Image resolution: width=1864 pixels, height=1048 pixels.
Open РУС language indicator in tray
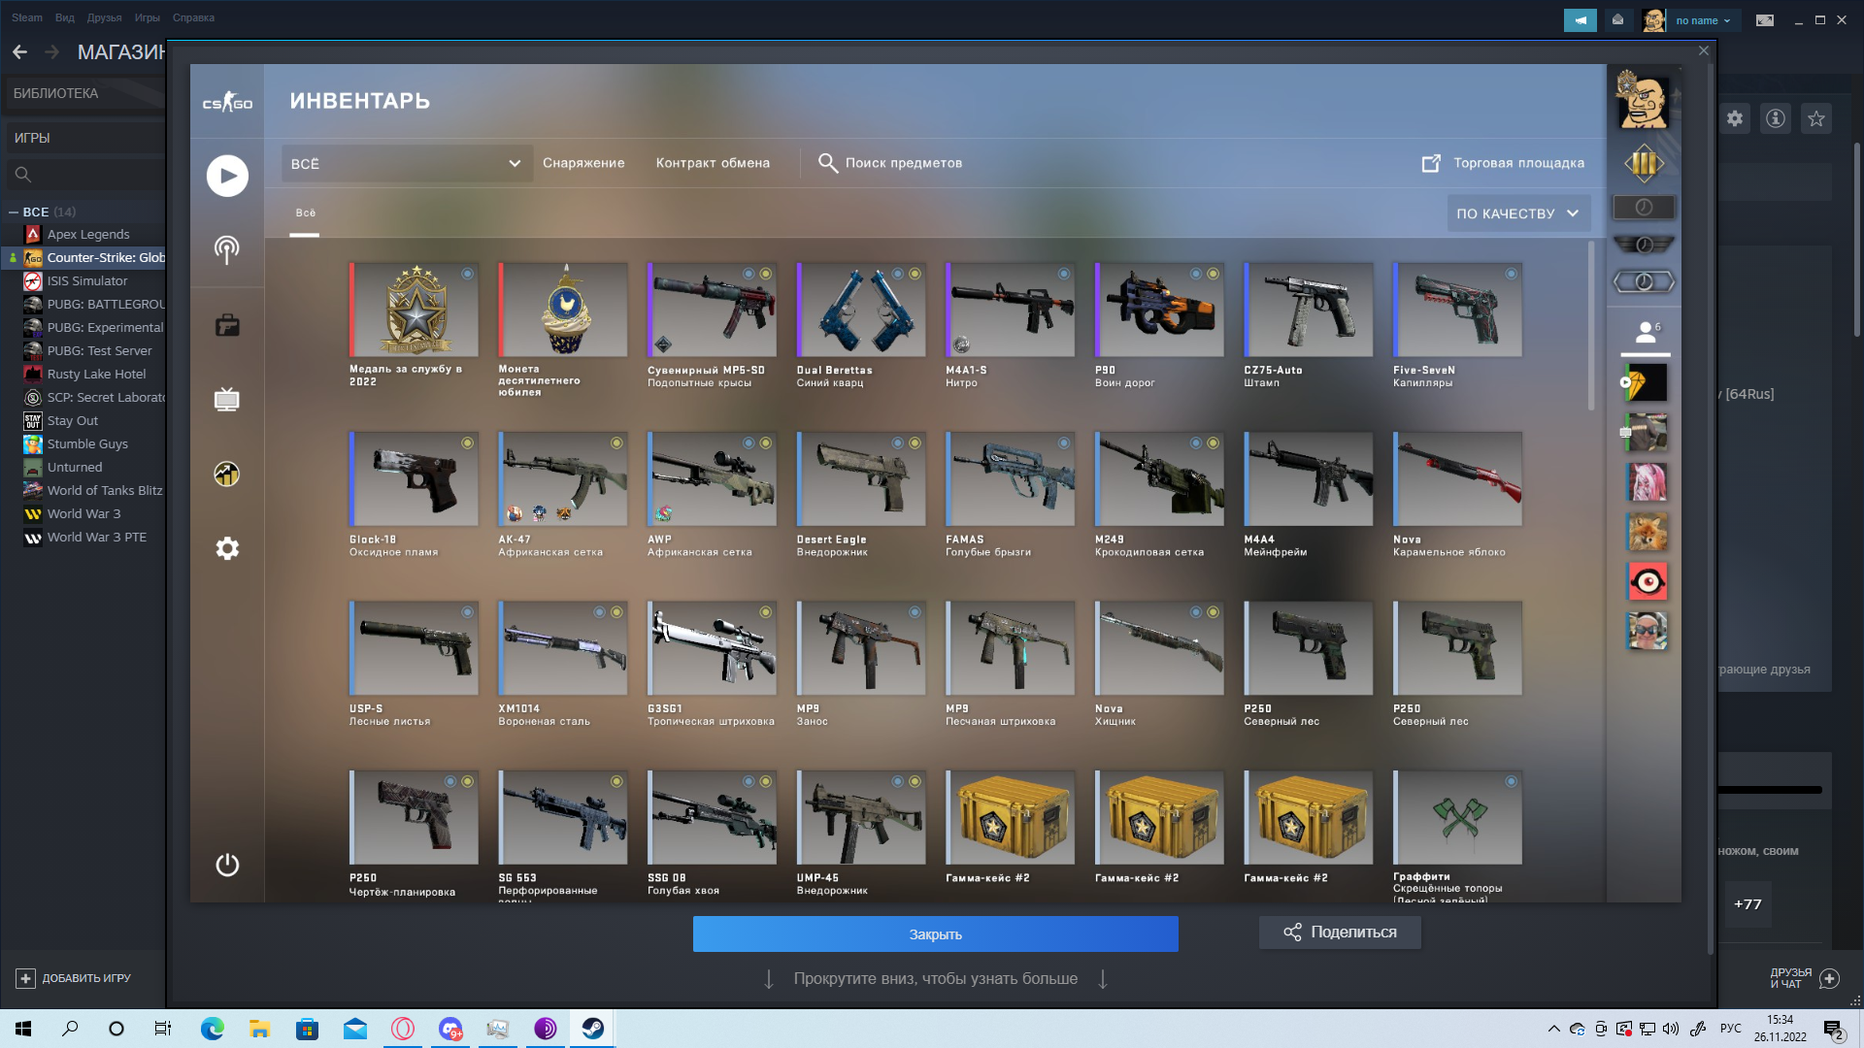click(1731, 1029)
